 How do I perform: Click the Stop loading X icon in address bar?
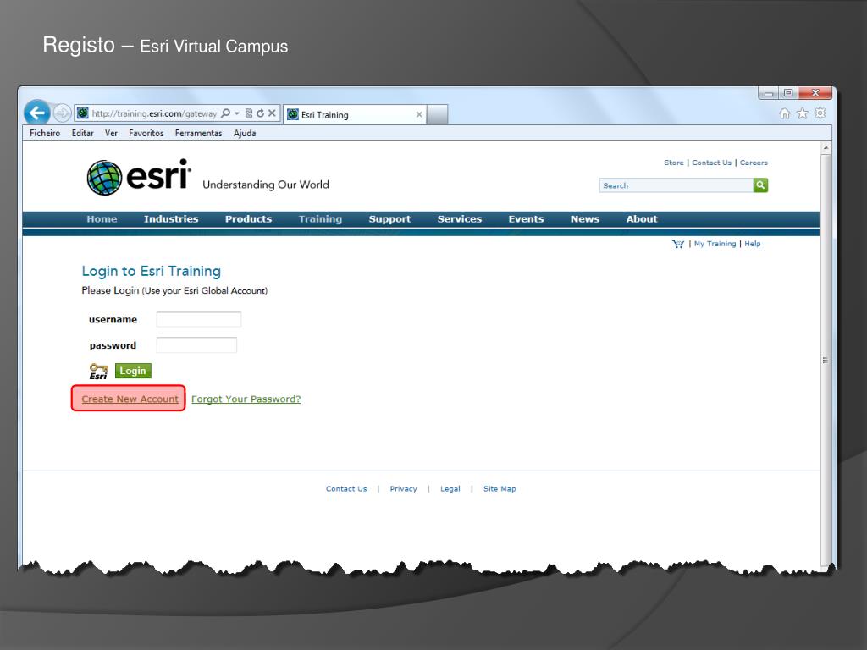point(272,113)
